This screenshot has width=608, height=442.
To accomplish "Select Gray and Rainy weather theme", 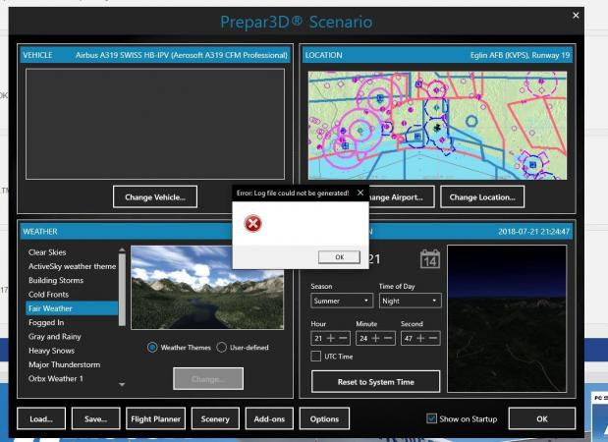I will point(72,337).
